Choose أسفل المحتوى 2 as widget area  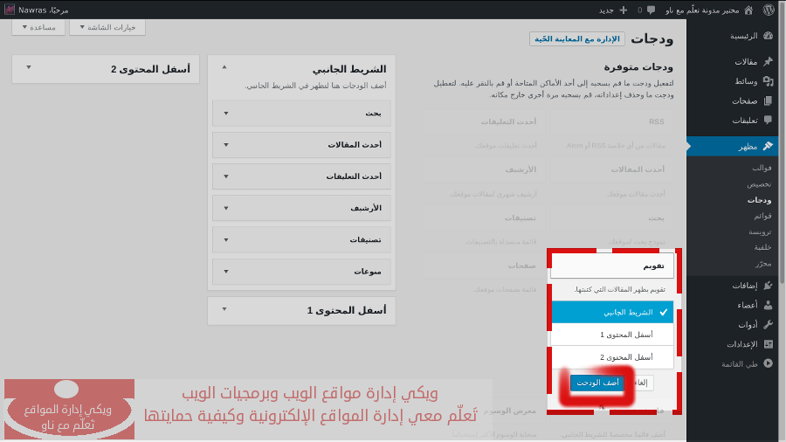[612, 357]
